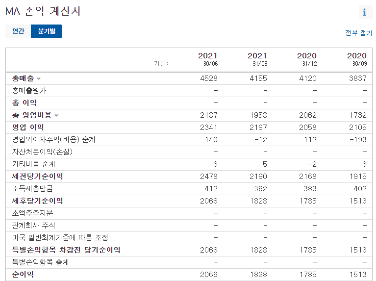This screenshot has width=376, height=281.
Task: Click the 세전당기순이익 row label
Action: point(37,177)
